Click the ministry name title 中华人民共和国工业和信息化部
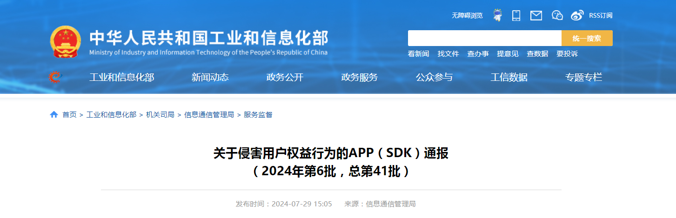 coord(208,38)
